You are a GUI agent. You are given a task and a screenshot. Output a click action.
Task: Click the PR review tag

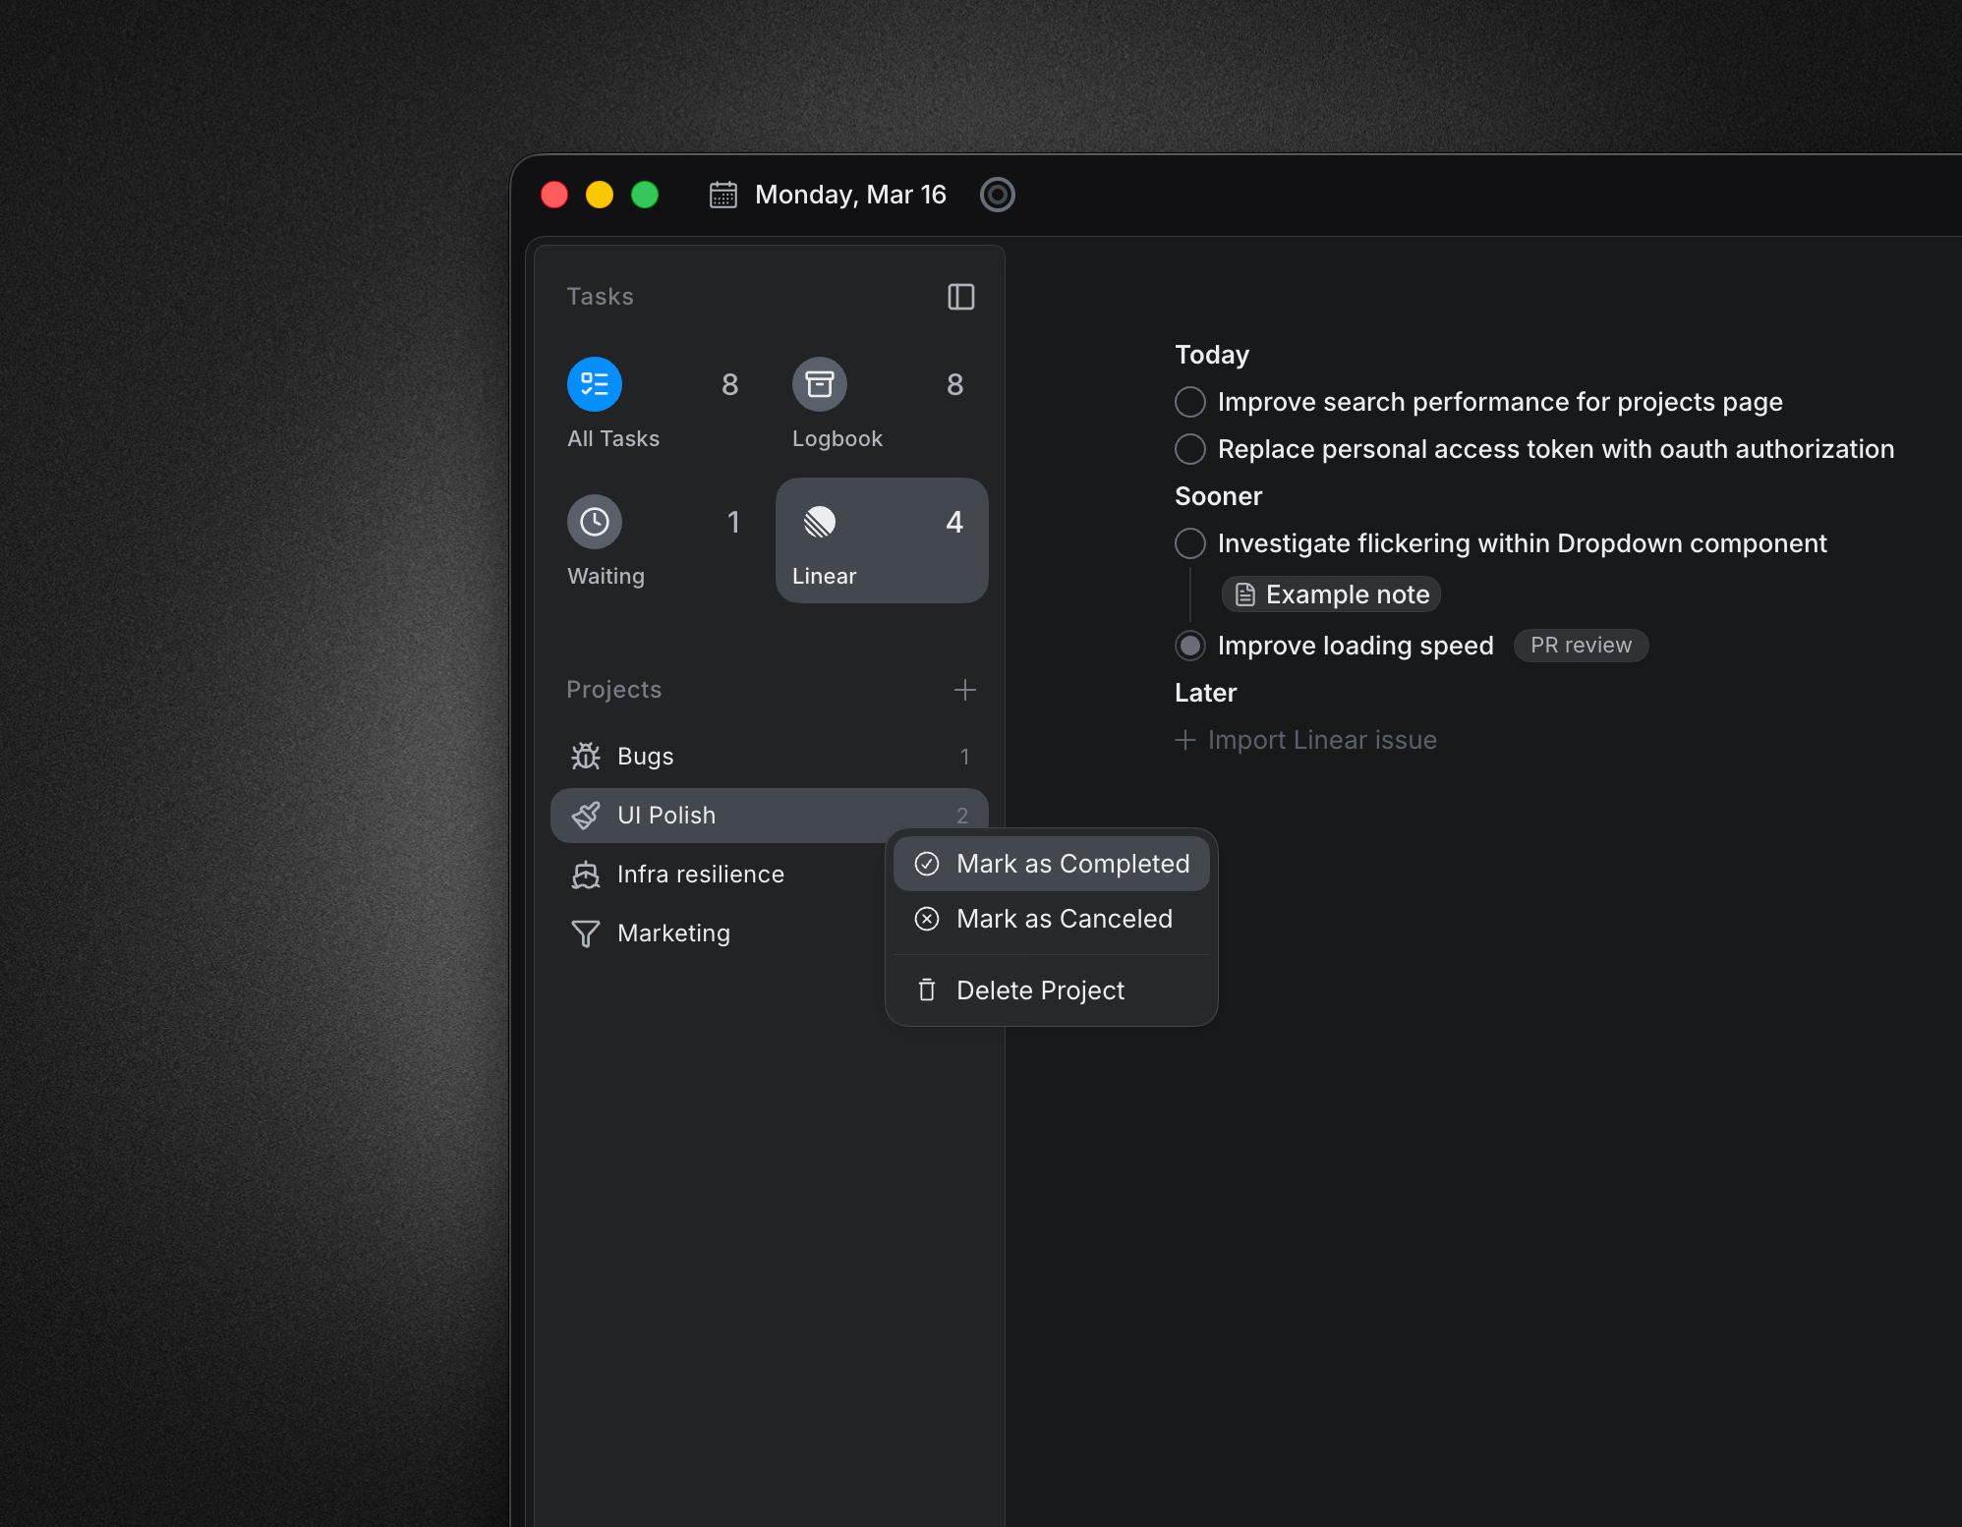(x=1581, y=646)
